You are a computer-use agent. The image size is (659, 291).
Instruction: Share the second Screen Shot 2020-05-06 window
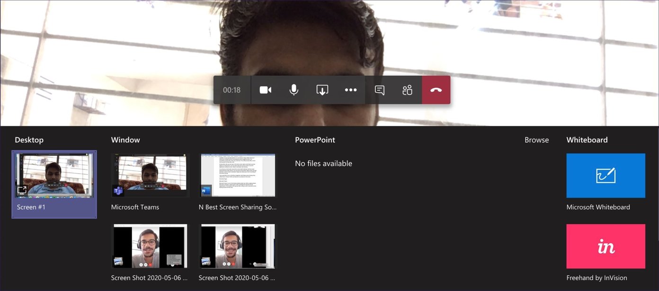pyautogui.click(x=237, y=246)
